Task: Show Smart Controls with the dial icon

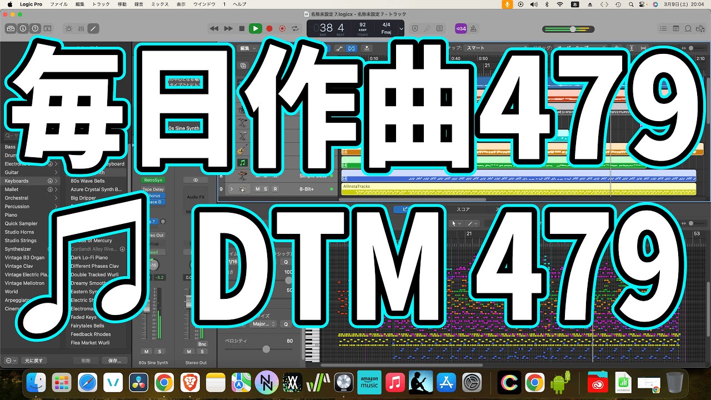Action: tap(68, 28)
